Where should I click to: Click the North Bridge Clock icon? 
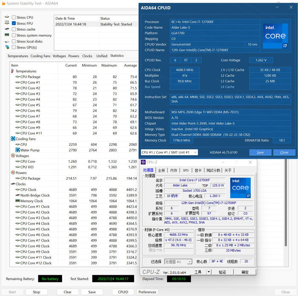click(x=17, y=195)
